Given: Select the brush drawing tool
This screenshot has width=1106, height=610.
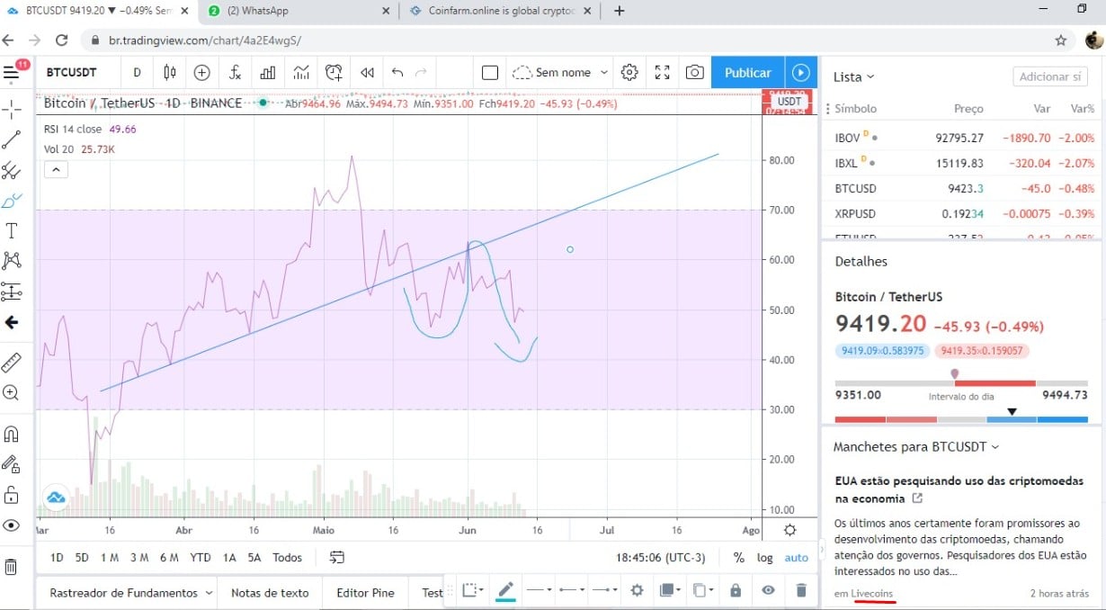Looking at the screenshot, I should tap(12, 201).
